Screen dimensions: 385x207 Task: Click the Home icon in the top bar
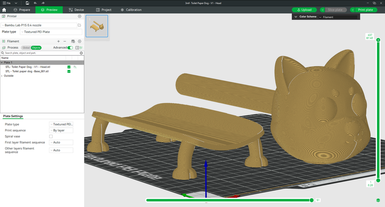tap(4, 10)
